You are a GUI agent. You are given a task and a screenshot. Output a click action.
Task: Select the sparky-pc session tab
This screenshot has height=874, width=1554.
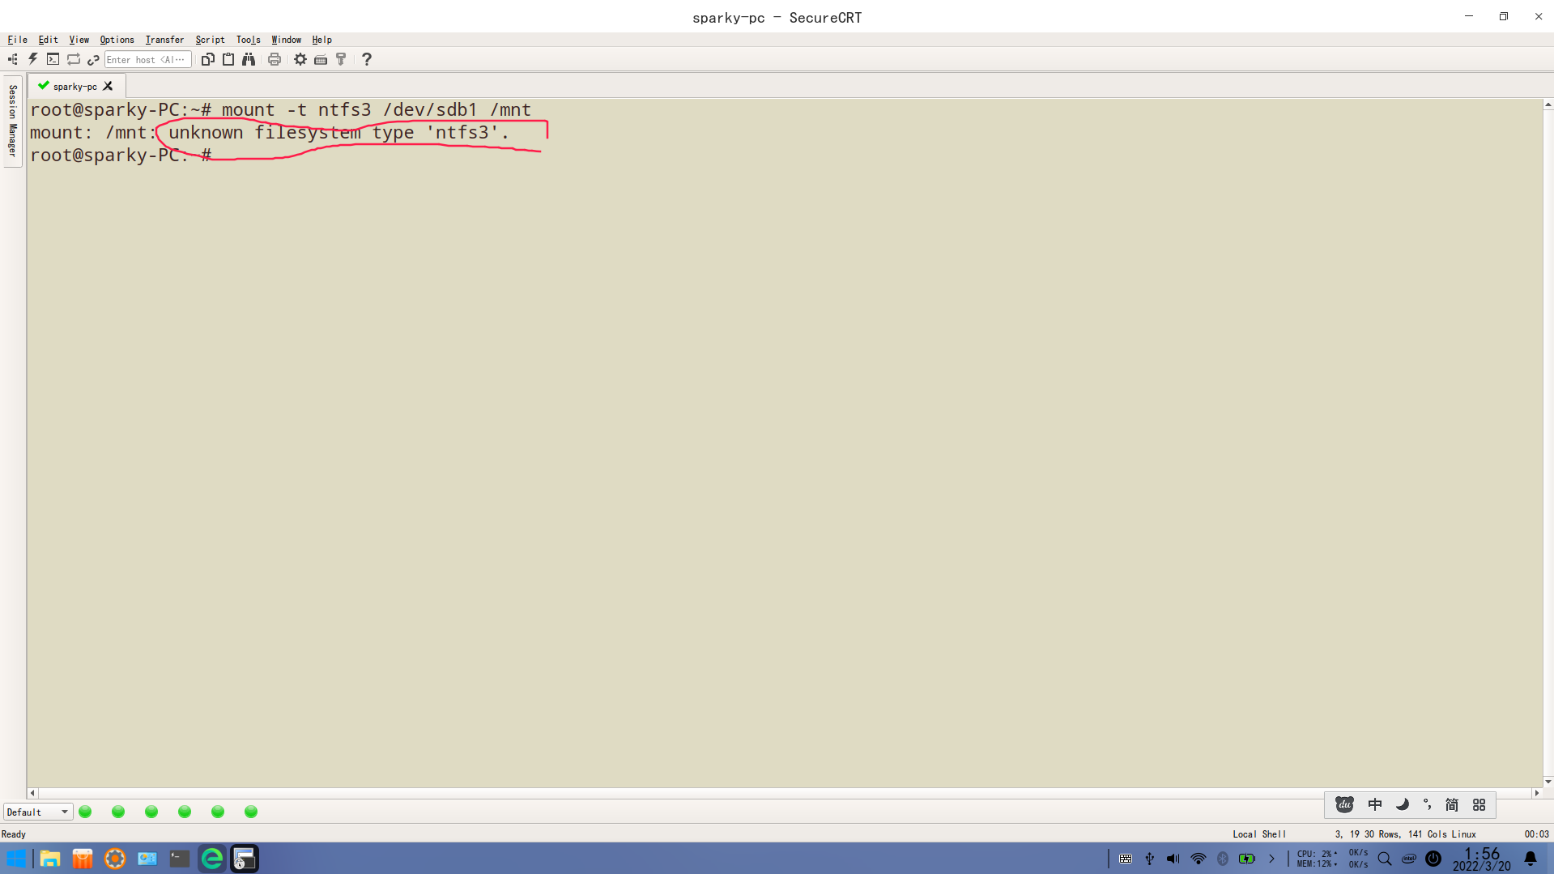coord(75,86)
